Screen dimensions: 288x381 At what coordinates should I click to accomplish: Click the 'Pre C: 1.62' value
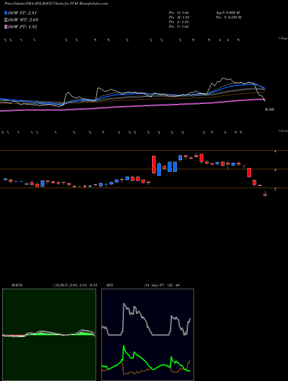click(x=179, y=27)
